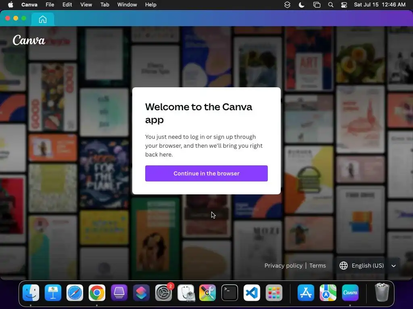Image resolution: width=413 pixels, height=309 pixels.
Task: Open System Settings from the Dock
Action: (x=163, y=293)
